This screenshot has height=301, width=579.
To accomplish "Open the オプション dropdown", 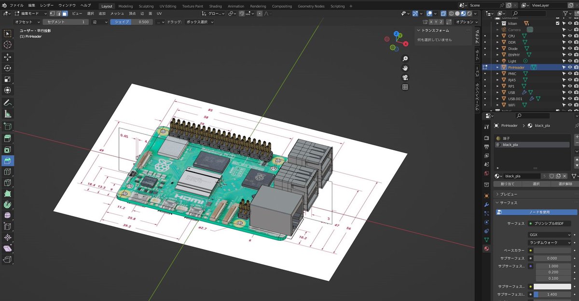I will click(x=466, y=22).
